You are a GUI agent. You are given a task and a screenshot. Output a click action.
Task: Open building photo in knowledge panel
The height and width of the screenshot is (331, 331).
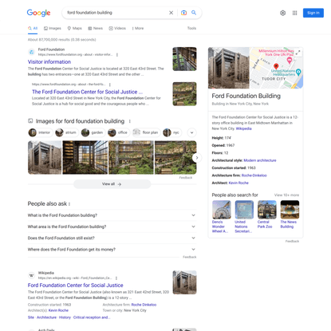tap(229, 68)
